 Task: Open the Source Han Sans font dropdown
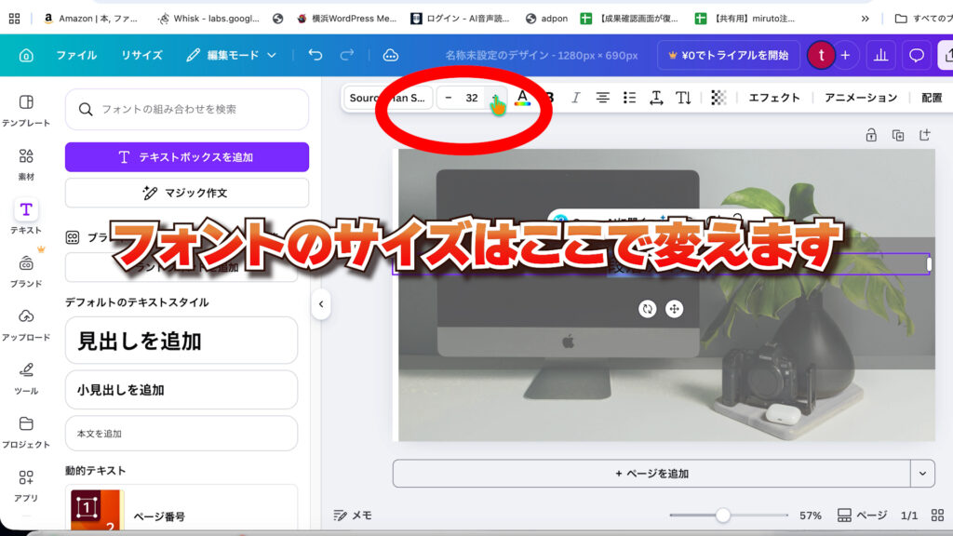pos(388,98)
